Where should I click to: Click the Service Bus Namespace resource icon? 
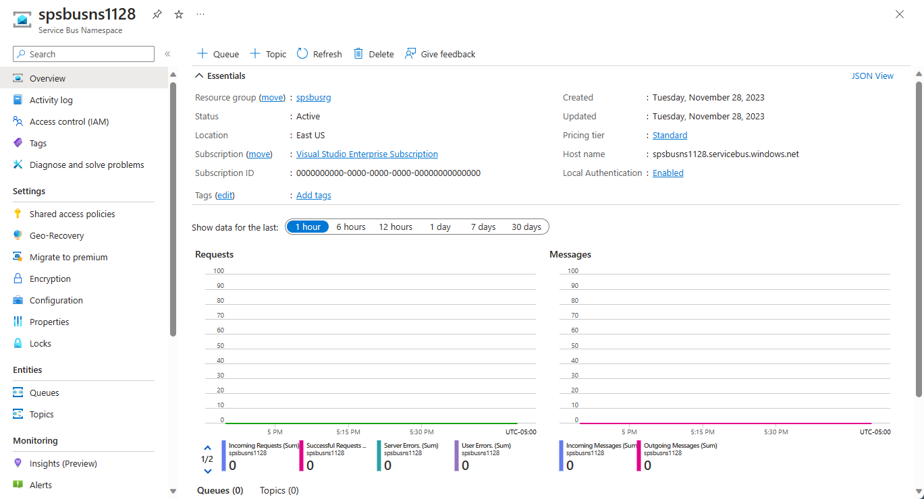pos(22,20)
